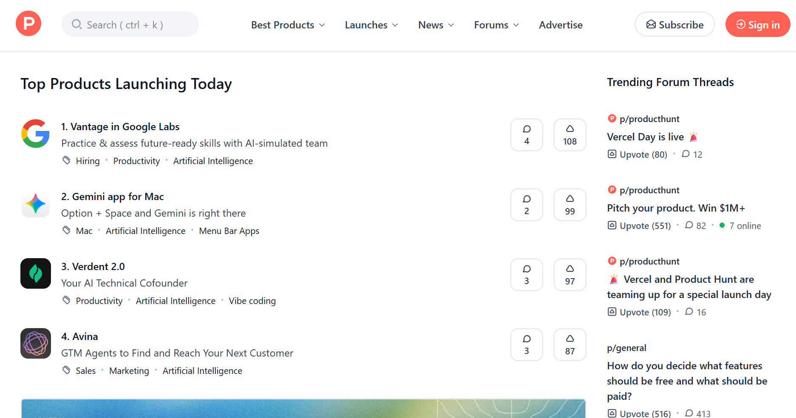Expand the Best Products menu
Image resolution: width=796 pixels, height=418 pixels.
pyautogui.click(x=288, y=25)
